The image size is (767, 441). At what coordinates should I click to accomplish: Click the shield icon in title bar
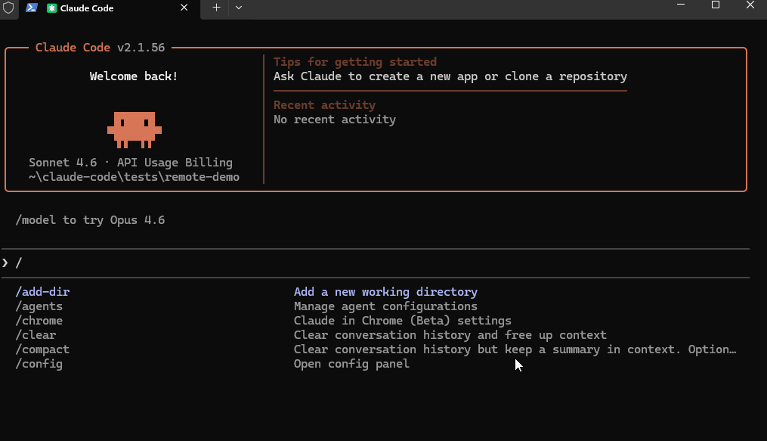pyautogui.click(x=8, y=8)
